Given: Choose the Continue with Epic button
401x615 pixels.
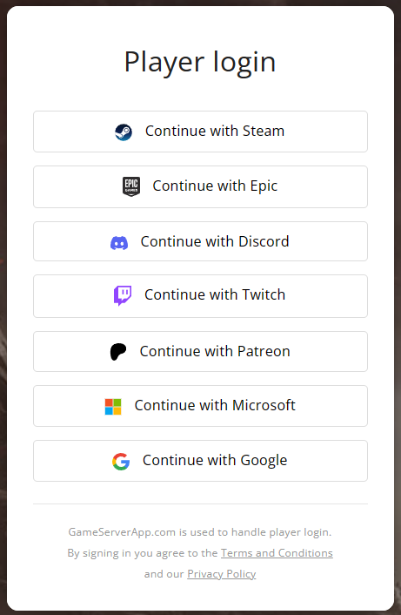Looking at the screenshot, I should (x=200, y=186).
